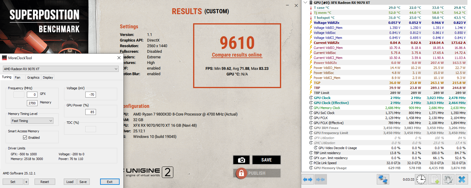Click lightning icon on TGP row
The width and height of the screenshot is (471, 188).
coord(311,83)
